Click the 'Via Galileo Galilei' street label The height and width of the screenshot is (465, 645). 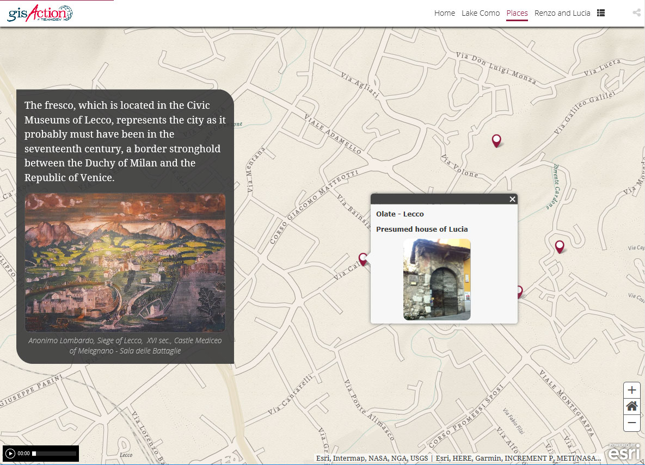(x=584, y=112)
